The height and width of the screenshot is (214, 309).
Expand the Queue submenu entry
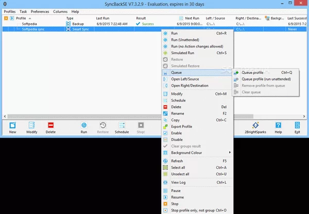(x=176, y=73)
